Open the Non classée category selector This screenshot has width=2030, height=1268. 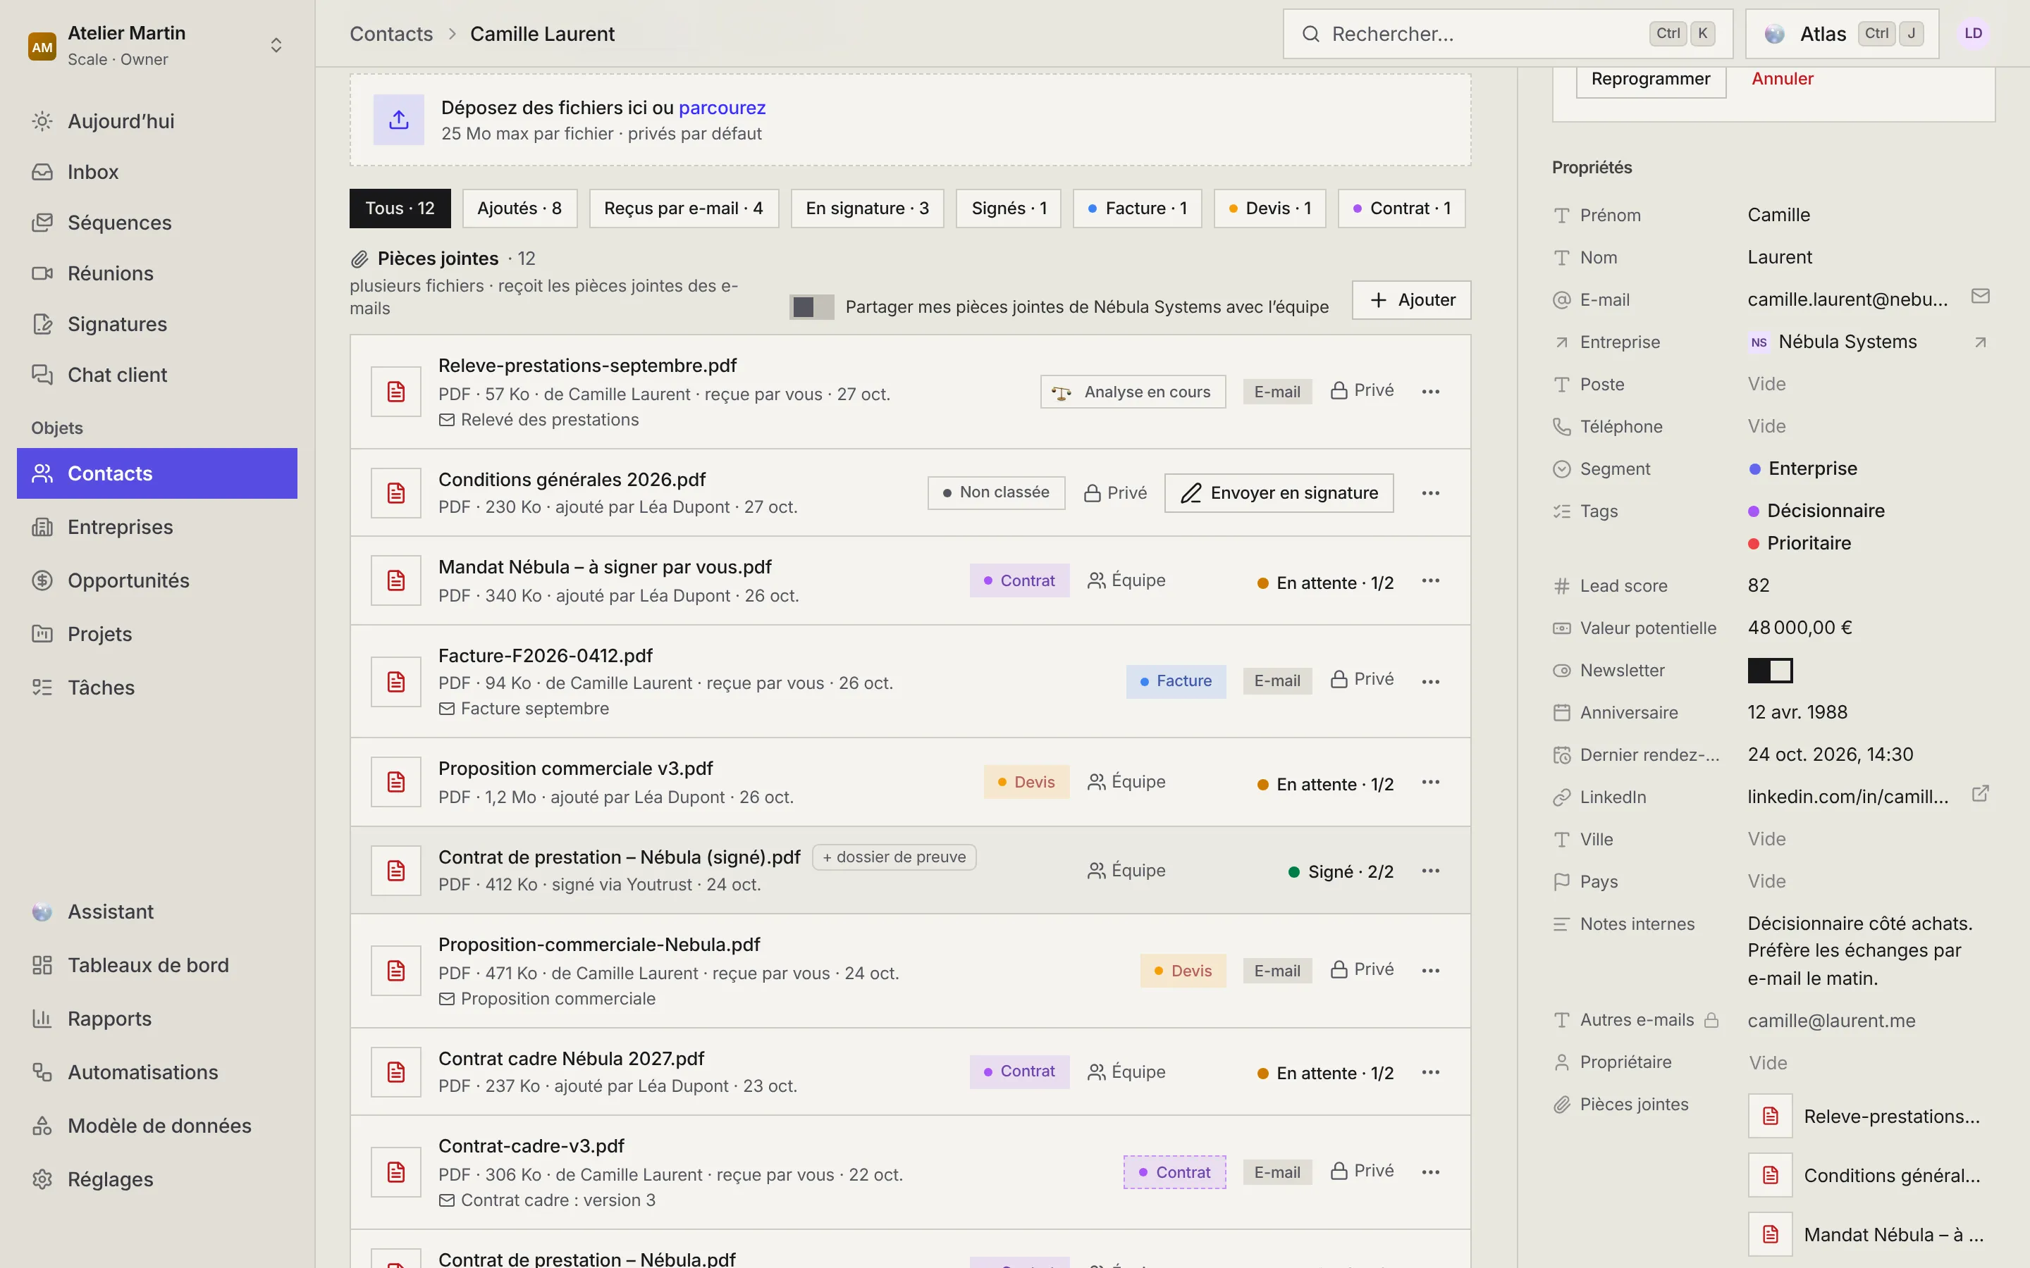coord(996,493)
